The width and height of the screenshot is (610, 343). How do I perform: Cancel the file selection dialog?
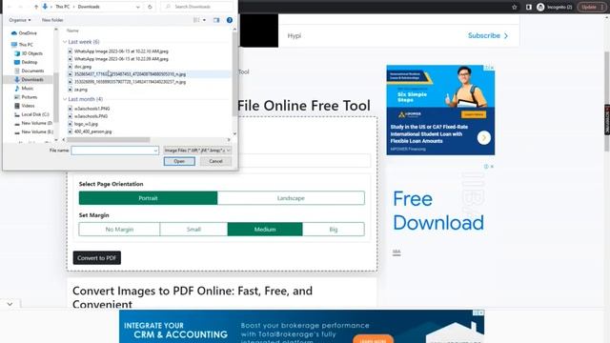[x=215, y=161]
